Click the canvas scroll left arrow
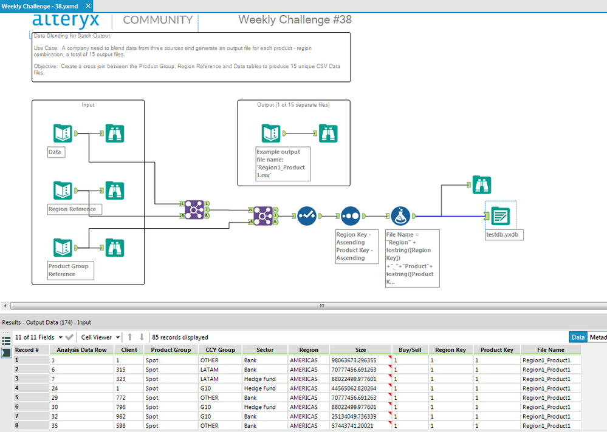The height and width of the screenshot is (432, 607). click(5, 306)
